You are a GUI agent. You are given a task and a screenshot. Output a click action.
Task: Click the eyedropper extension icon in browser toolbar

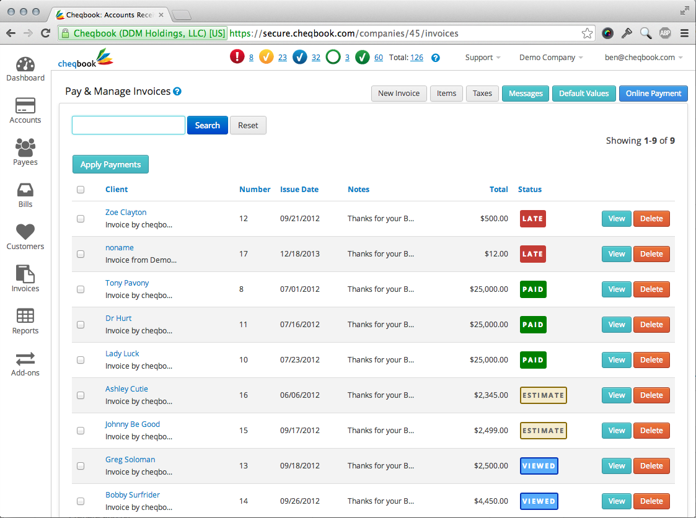[x=627, y=33]
